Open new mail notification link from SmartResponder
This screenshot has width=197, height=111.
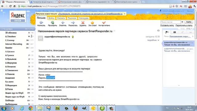pyautogui.click(x=90, y=14)
